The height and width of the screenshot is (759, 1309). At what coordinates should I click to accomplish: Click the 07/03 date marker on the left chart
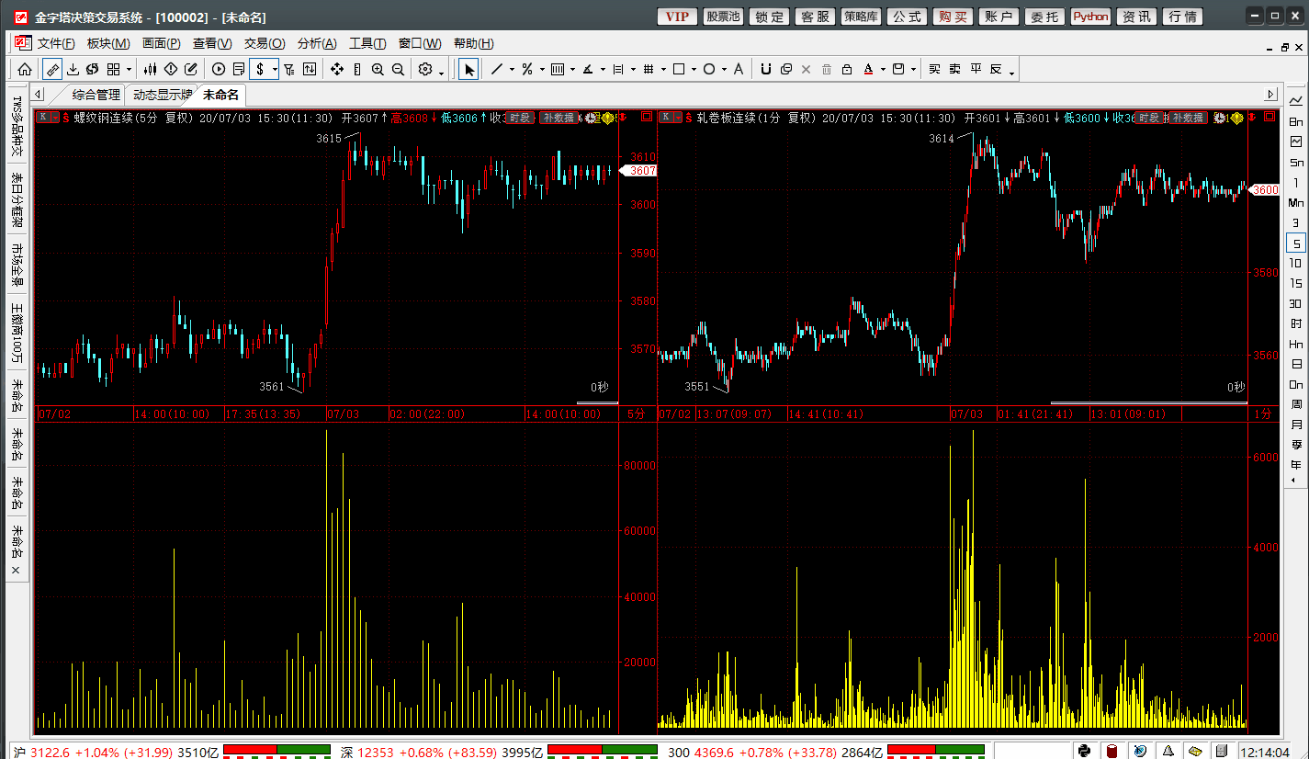click(343, 414)
